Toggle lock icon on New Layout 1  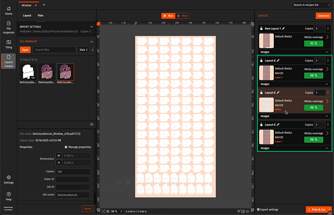pyautogui.click(x=261, y=28)
